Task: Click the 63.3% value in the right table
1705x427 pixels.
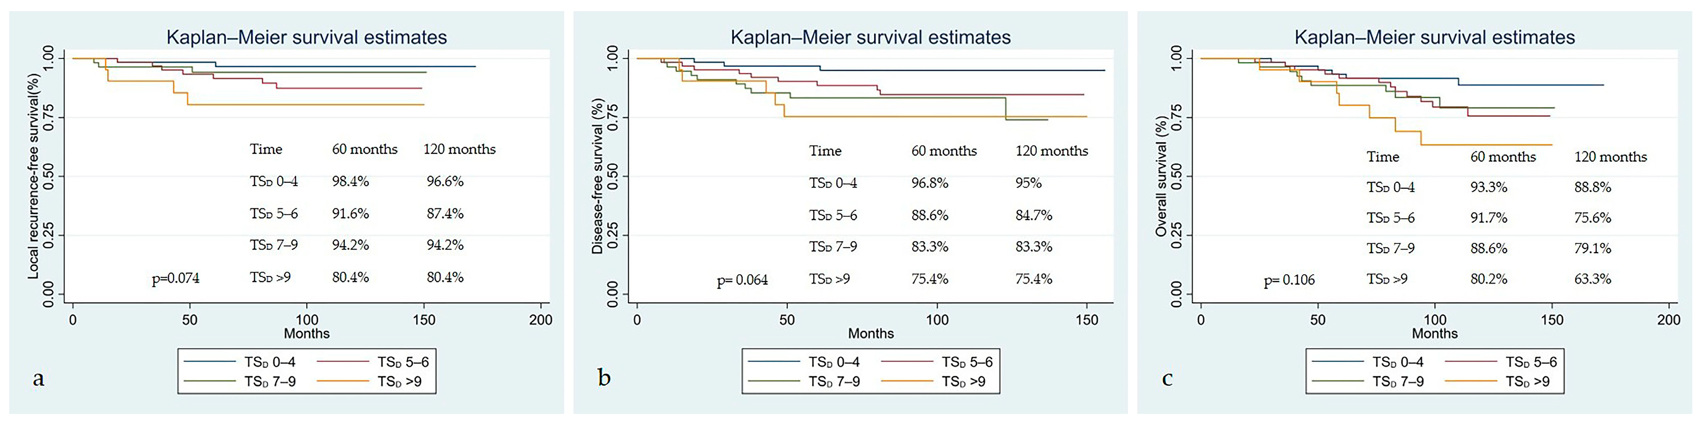Action: (x=1592, y=279)
